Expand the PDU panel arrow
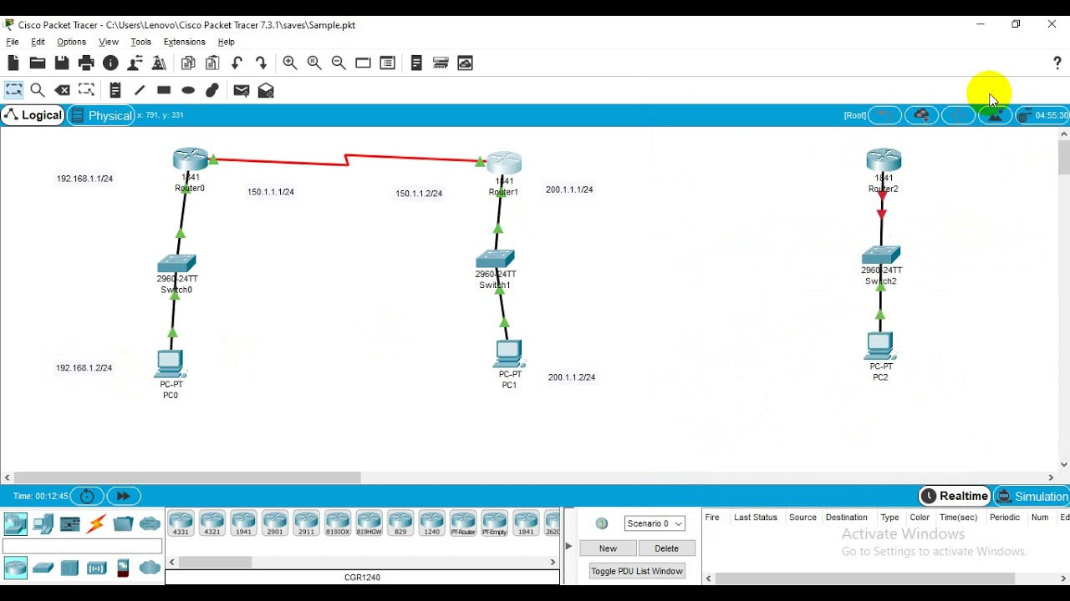Image resolution: width=1070 pixels, height=601 pixels. [568, 546]
